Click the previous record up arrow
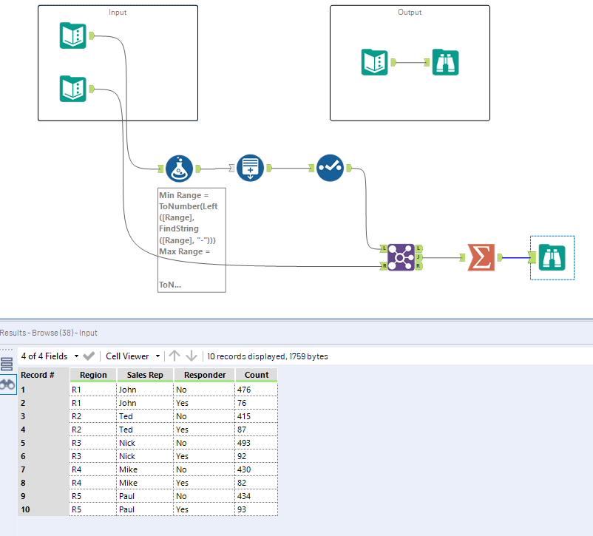Screen dimensions: 593x536 (x=174, y=356)
